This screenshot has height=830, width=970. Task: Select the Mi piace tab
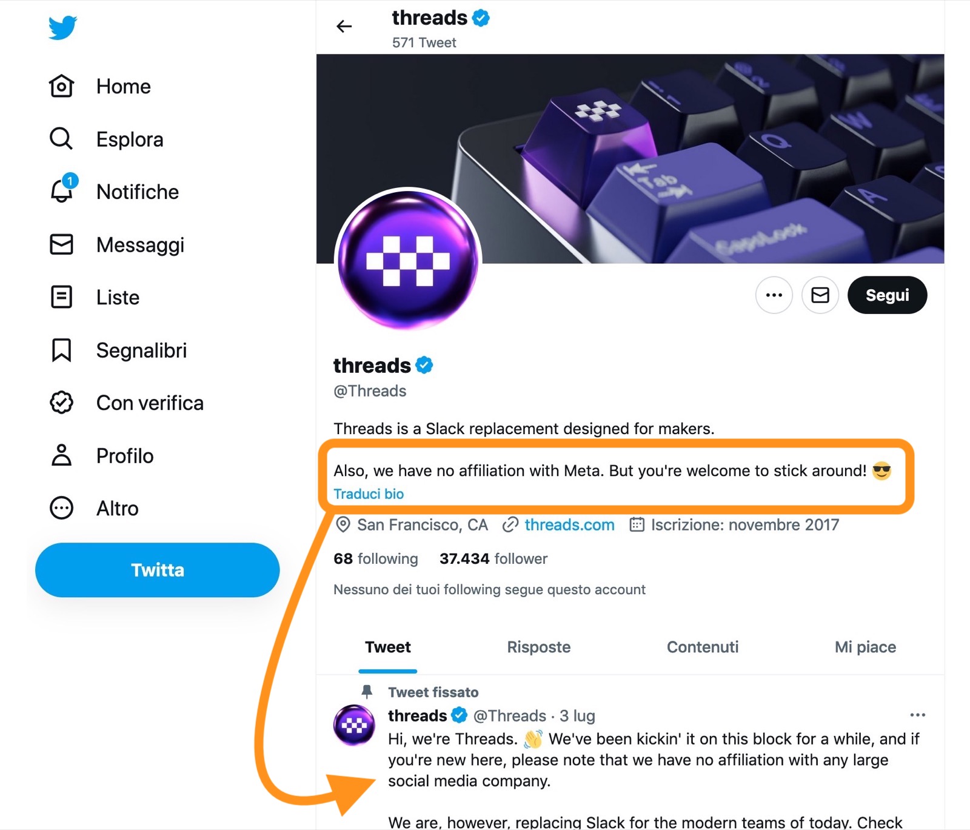click(x=865, y=647)
